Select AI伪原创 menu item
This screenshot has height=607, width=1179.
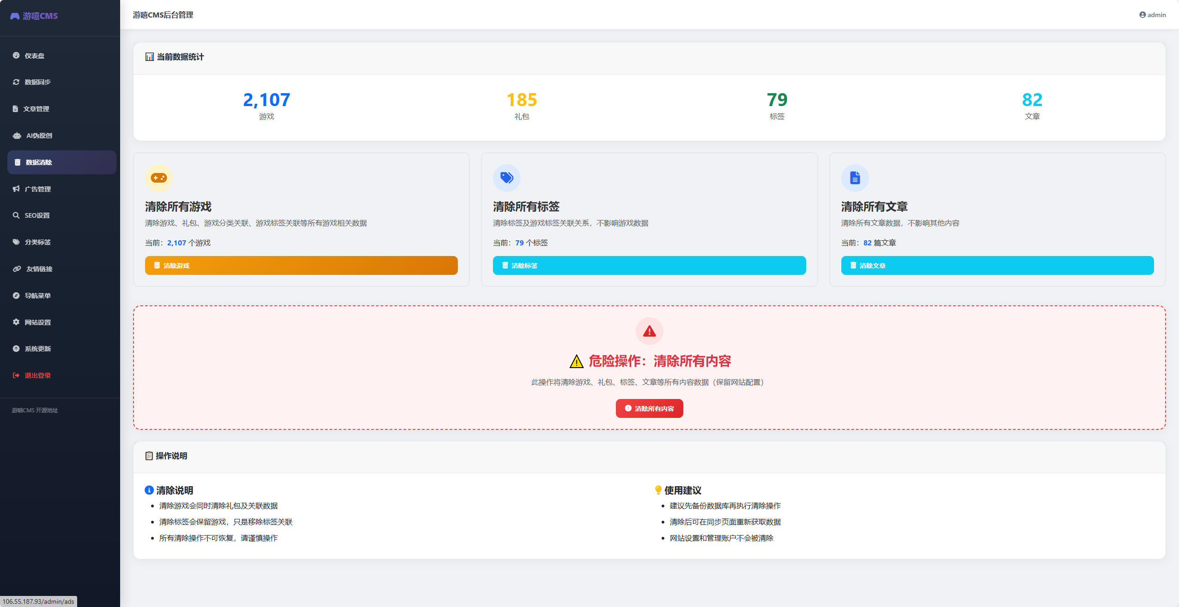[62, 136]
